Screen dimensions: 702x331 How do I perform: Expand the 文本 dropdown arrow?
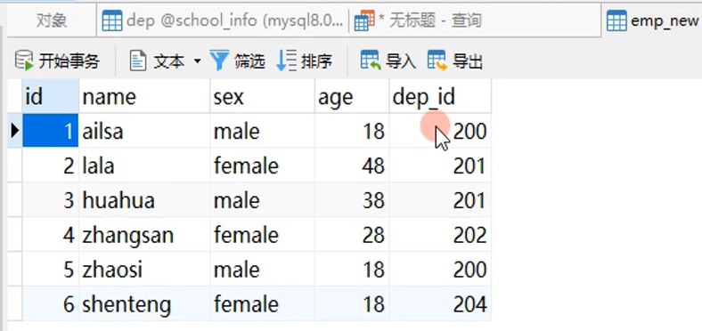click(197, 61)
